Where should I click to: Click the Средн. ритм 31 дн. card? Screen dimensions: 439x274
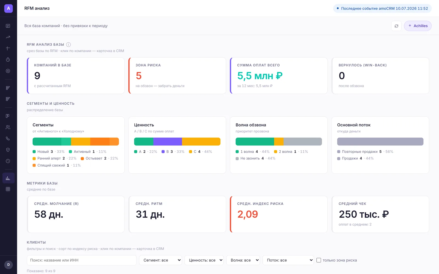177,214
